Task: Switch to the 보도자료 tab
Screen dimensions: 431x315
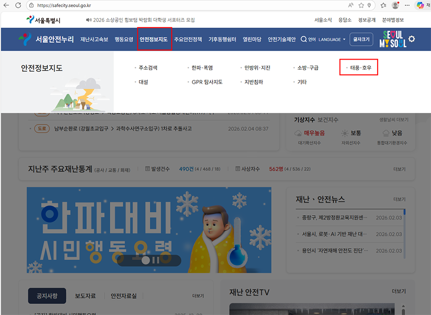Action: click(x=86, y=296)
